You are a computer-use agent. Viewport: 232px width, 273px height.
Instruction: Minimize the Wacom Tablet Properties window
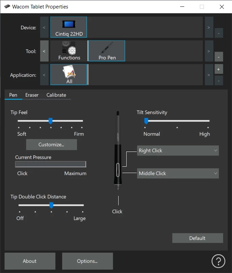coord(182,7)
